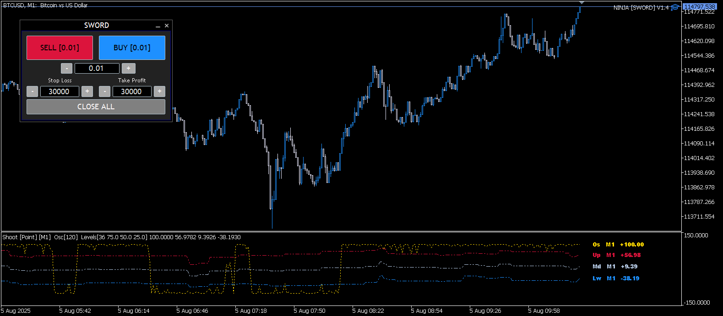Edit the Take Profit 30000 field
The width and height of the screenshot is (723, 316).
click(132, 91)
